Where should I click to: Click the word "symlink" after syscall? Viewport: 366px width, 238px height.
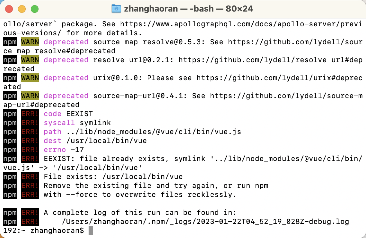point(95,123)
